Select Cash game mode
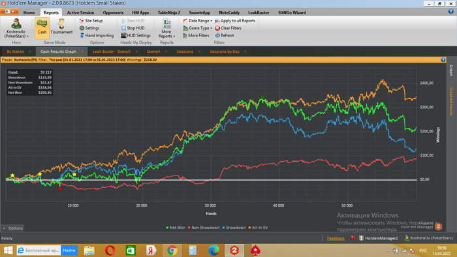This screenshot has width=457, height=257. pyautogui.click(x=42, y=27)
